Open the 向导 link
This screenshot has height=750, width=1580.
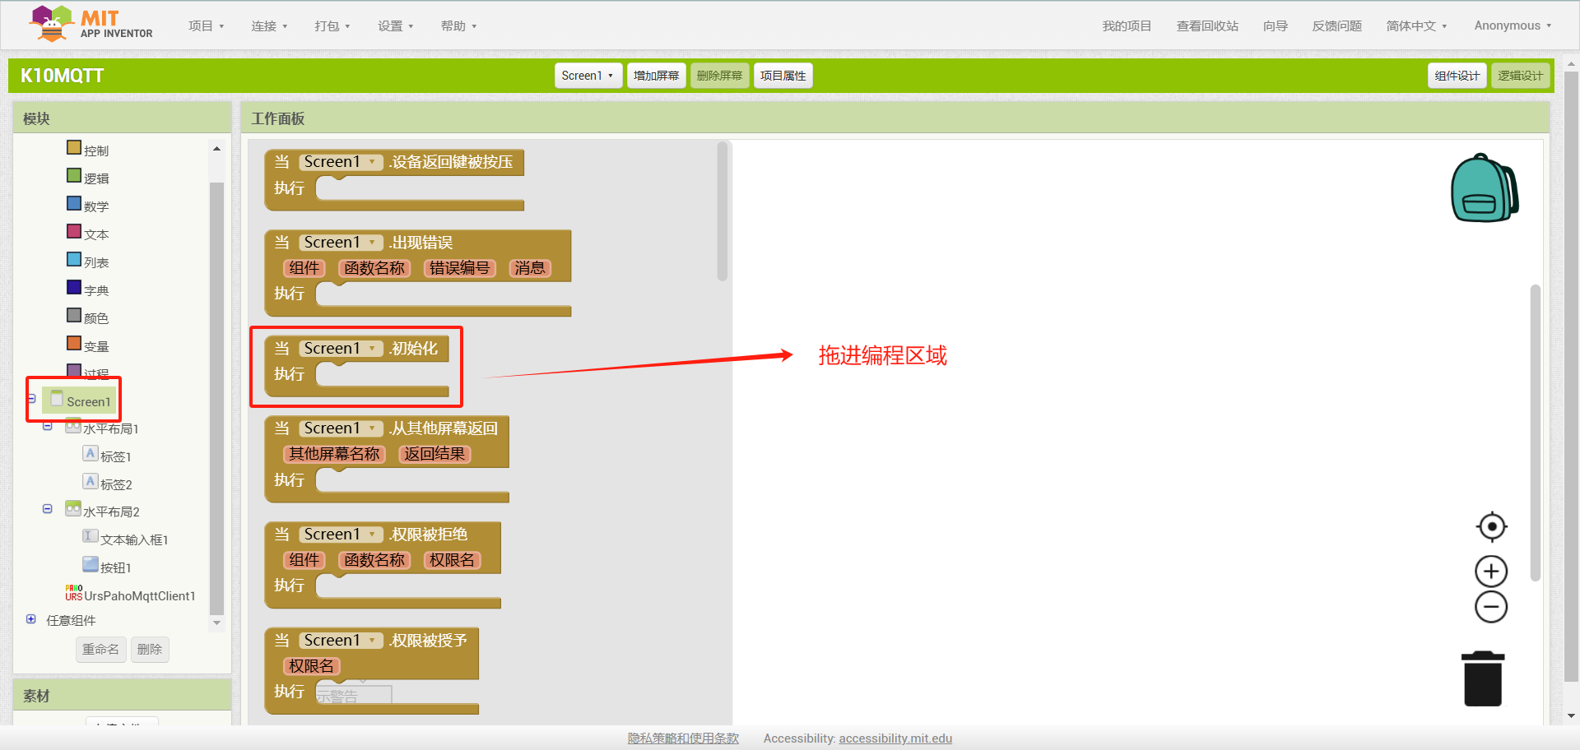point(1276,26)
